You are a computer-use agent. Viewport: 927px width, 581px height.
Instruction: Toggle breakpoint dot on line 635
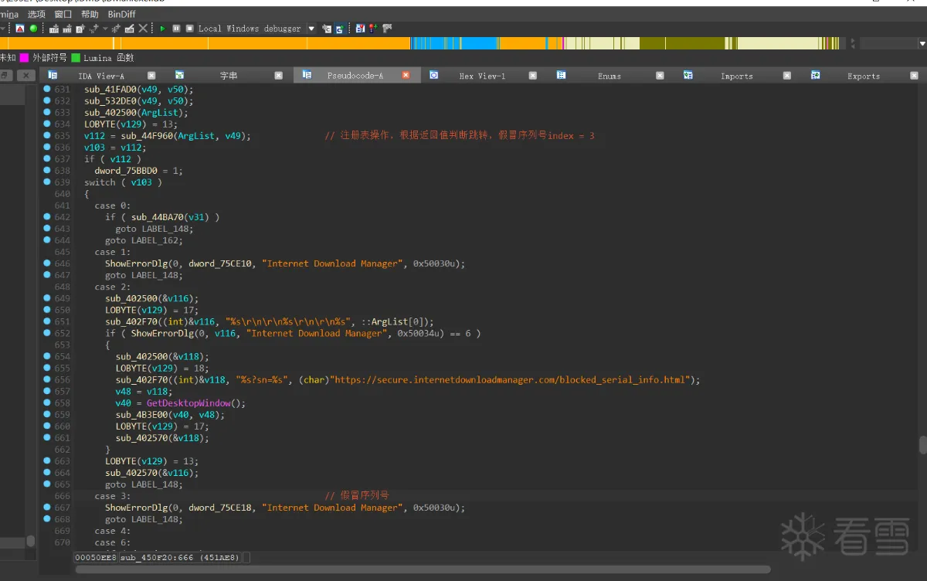(x=46, y=136)
